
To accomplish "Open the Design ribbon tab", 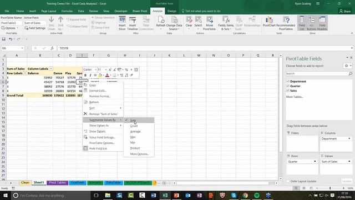I will click(172, 11).
